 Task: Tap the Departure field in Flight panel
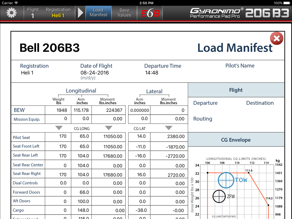[x=206, y=103]
